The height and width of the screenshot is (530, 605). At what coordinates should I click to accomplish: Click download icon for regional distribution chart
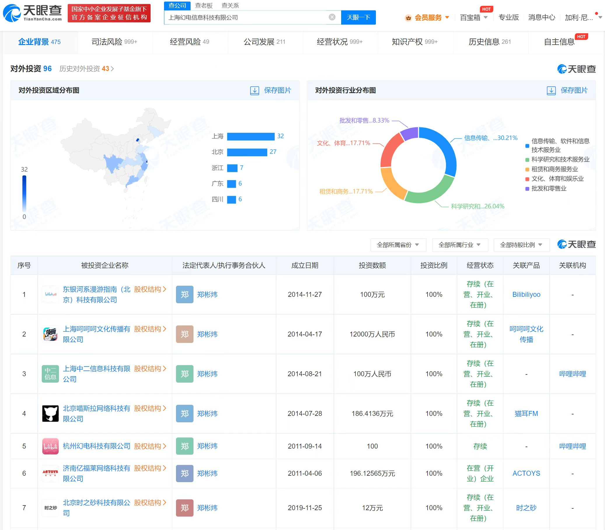[254, 90]
